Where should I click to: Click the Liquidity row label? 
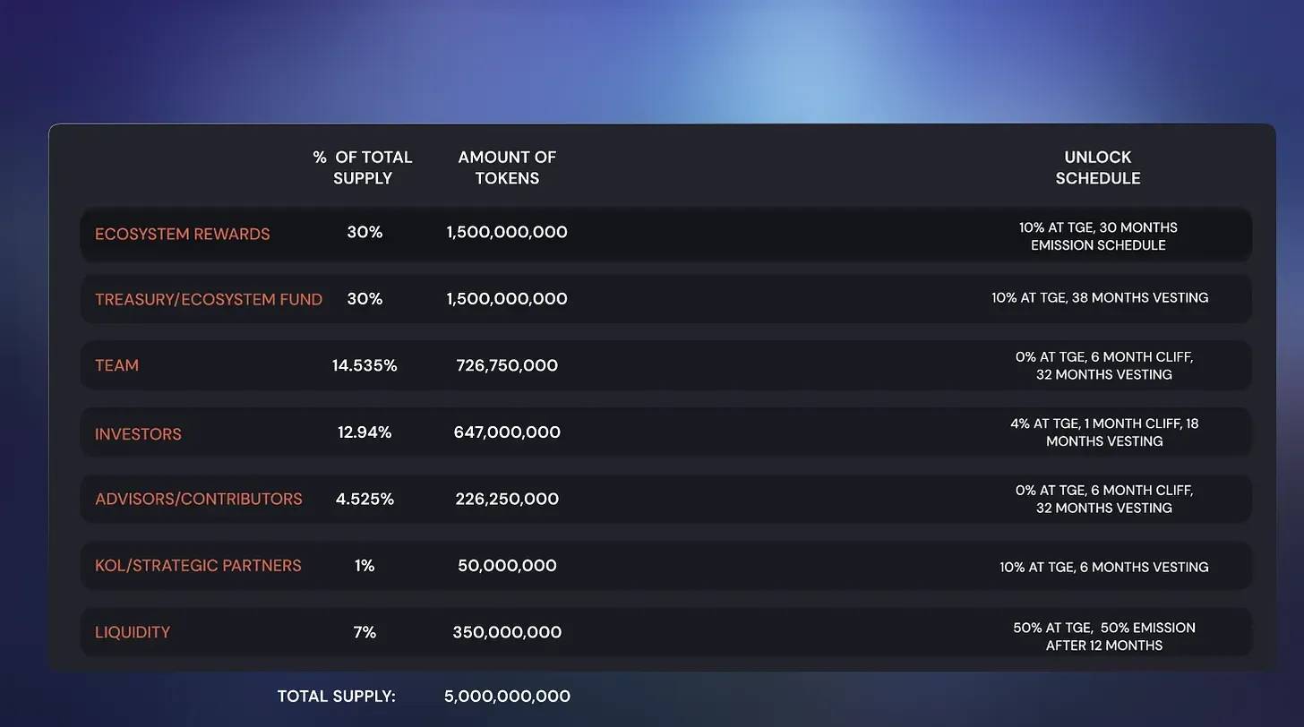coord(133,632)
